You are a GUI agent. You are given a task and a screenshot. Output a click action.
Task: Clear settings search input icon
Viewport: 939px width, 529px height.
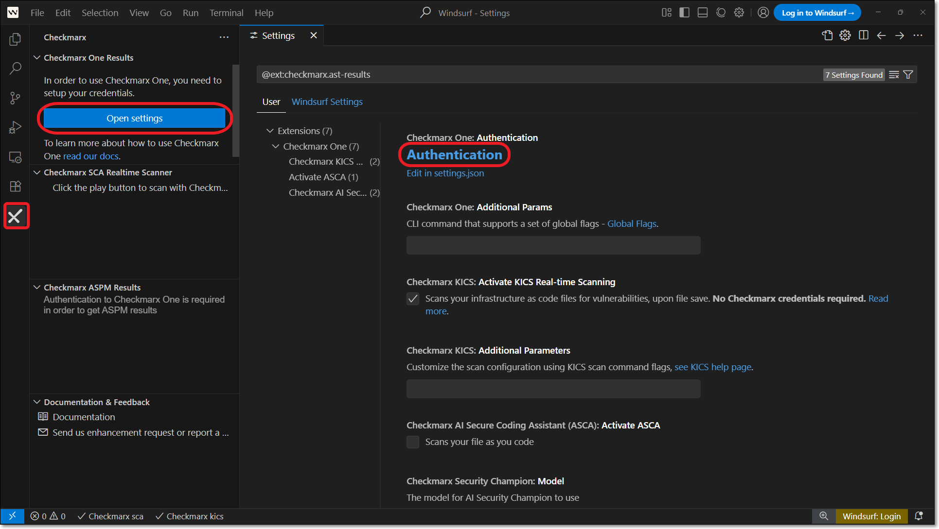[894, 75]
